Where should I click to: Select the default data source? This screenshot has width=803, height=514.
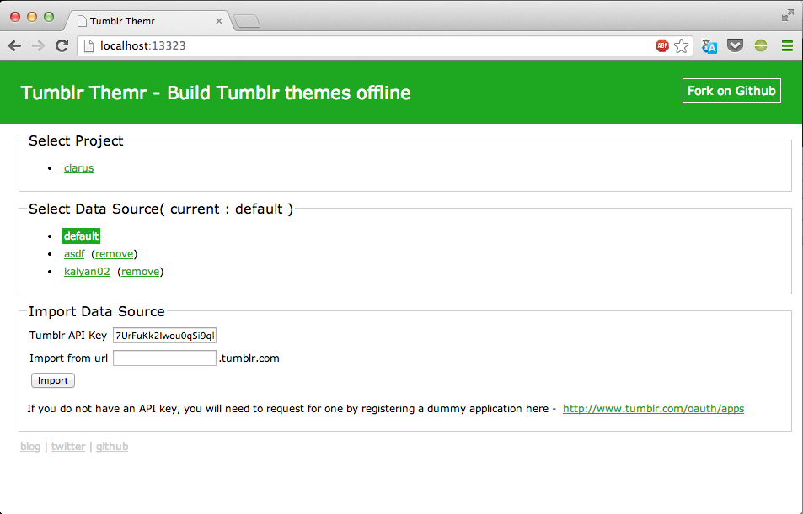(x=81, y=236)
